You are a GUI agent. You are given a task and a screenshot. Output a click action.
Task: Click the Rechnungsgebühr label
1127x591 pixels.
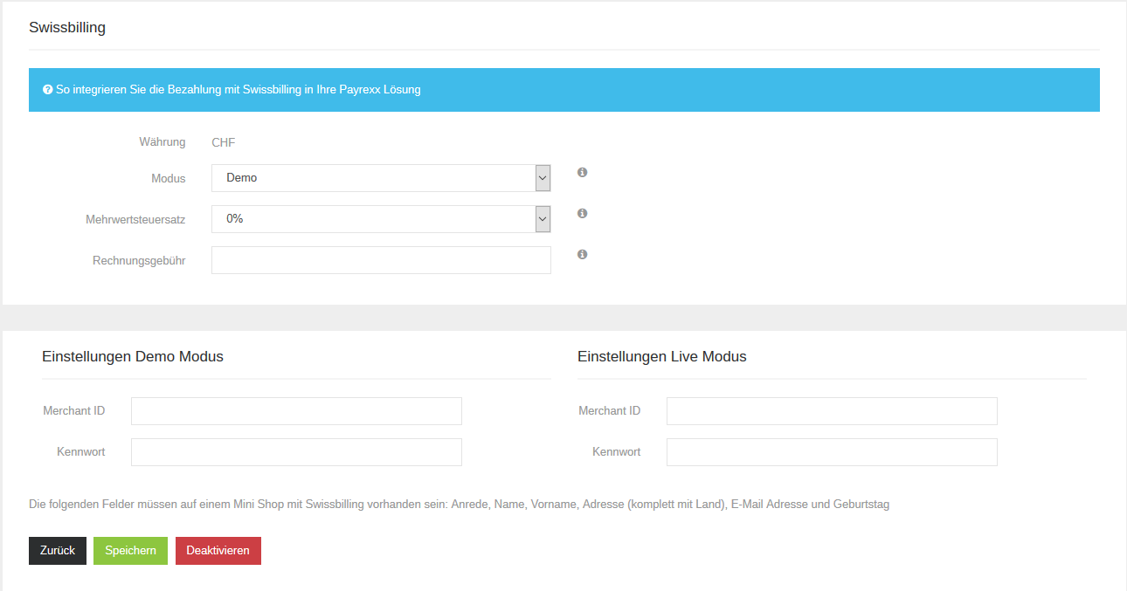(139, 260)
